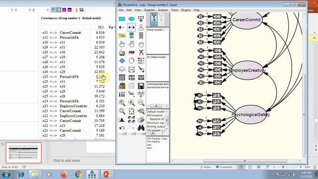Select the Reflect indicators tool
Image resolution: width=318 pixels, height=179 pixels.
click(141, 61)
